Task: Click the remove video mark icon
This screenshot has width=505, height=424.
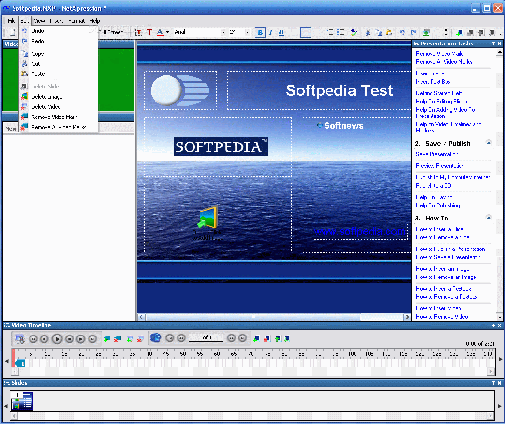Action: (x=118, y=339)
